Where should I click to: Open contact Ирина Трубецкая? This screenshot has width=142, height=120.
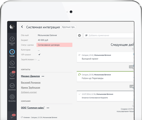[30, 87]
